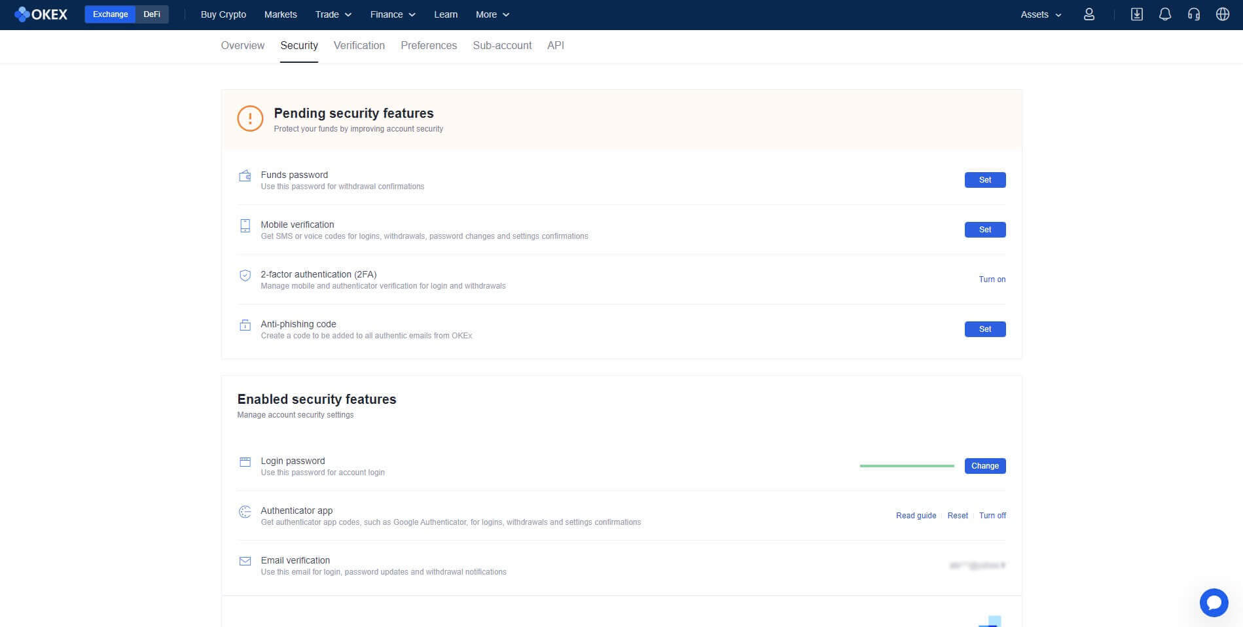Switch to the Verification tab

pos(359,45)
